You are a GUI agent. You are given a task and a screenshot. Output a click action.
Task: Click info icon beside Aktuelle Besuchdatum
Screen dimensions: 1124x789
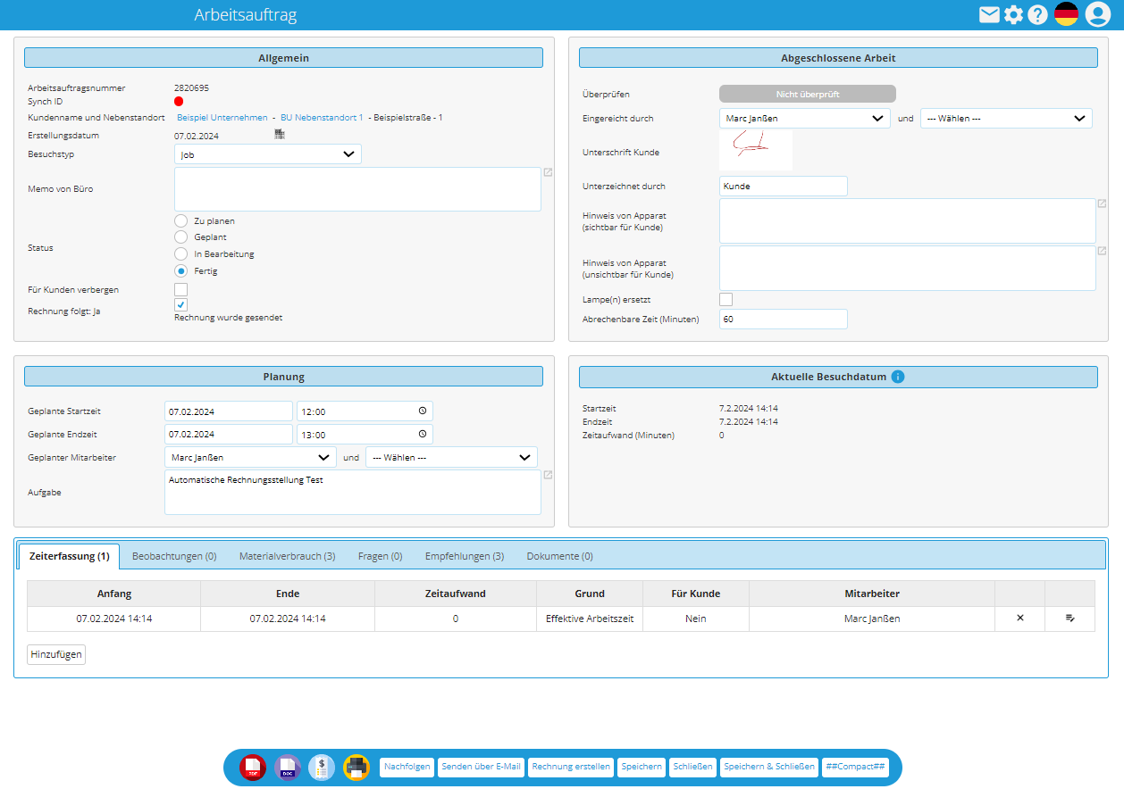pos(898,377)
